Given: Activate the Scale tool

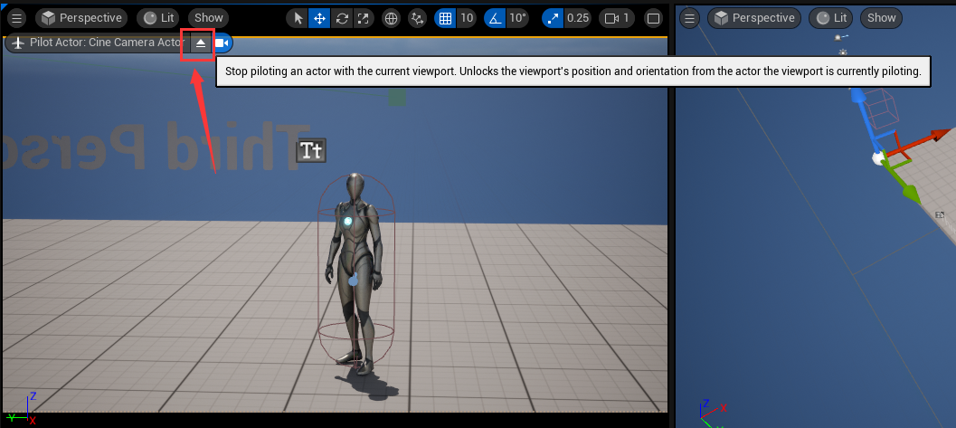Looking at the screenshot, I should tap(362, 18).
